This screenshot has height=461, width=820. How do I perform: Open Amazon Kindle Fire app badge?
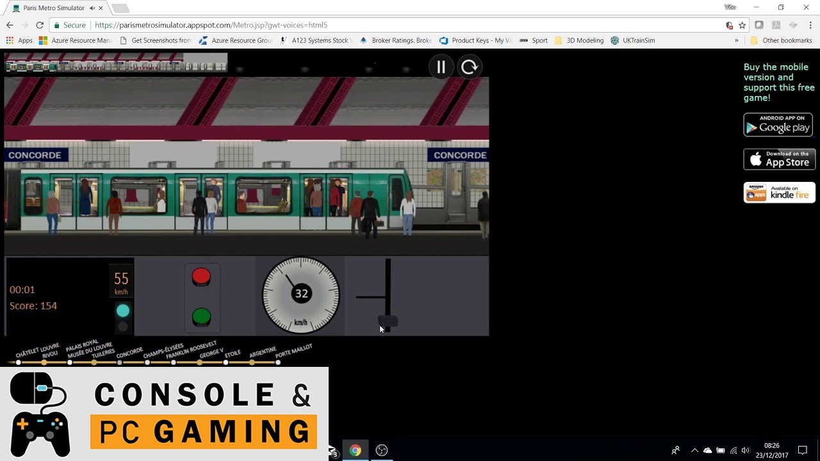point(779,193)
